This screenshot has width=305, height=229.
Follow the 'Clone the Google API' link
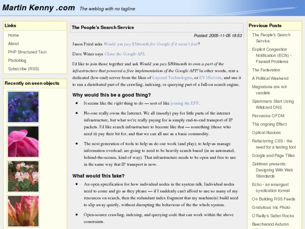coord(125,54)
